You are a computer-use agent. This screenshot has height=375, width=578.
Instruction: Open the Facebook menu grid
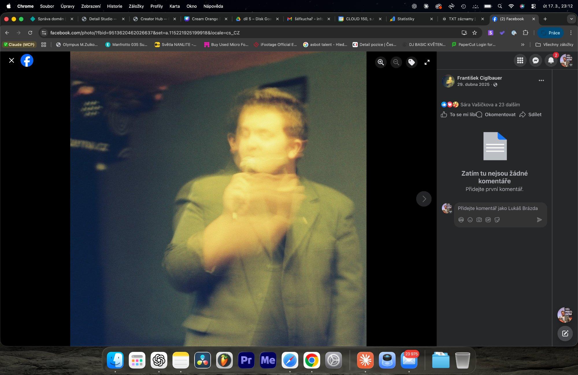pos(520,60)
